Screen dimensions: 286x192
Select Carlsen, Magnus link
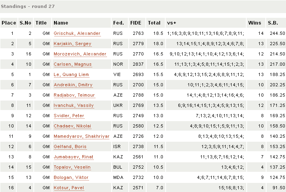pyautogui.click(x=73, y=65)
